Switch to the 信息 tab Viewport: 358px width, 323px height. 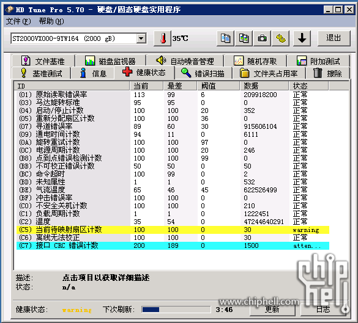[93, 73]
